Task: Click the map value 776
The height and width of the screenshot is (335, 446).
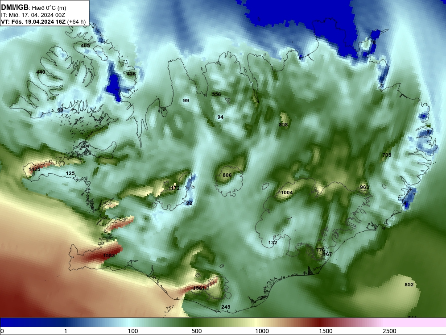Action: click(320, 250)
